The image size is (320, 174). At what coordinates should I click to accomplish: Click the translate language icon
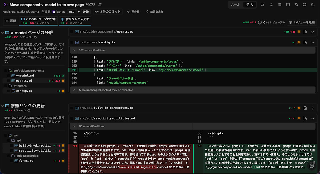click(296, 5)
